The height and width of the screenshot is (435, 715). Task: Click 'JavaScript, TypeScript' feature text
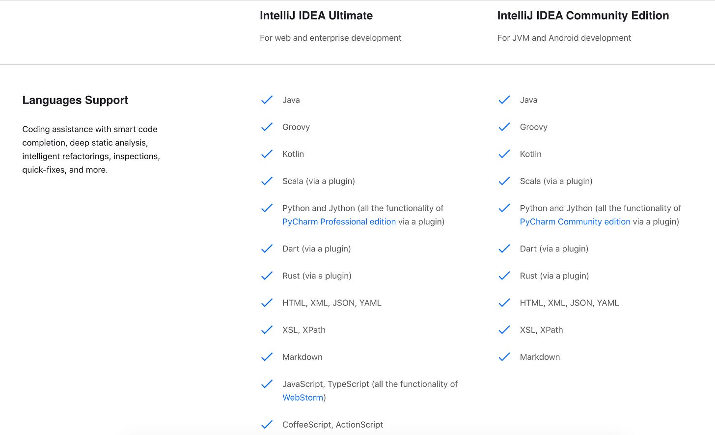[370, 391]
